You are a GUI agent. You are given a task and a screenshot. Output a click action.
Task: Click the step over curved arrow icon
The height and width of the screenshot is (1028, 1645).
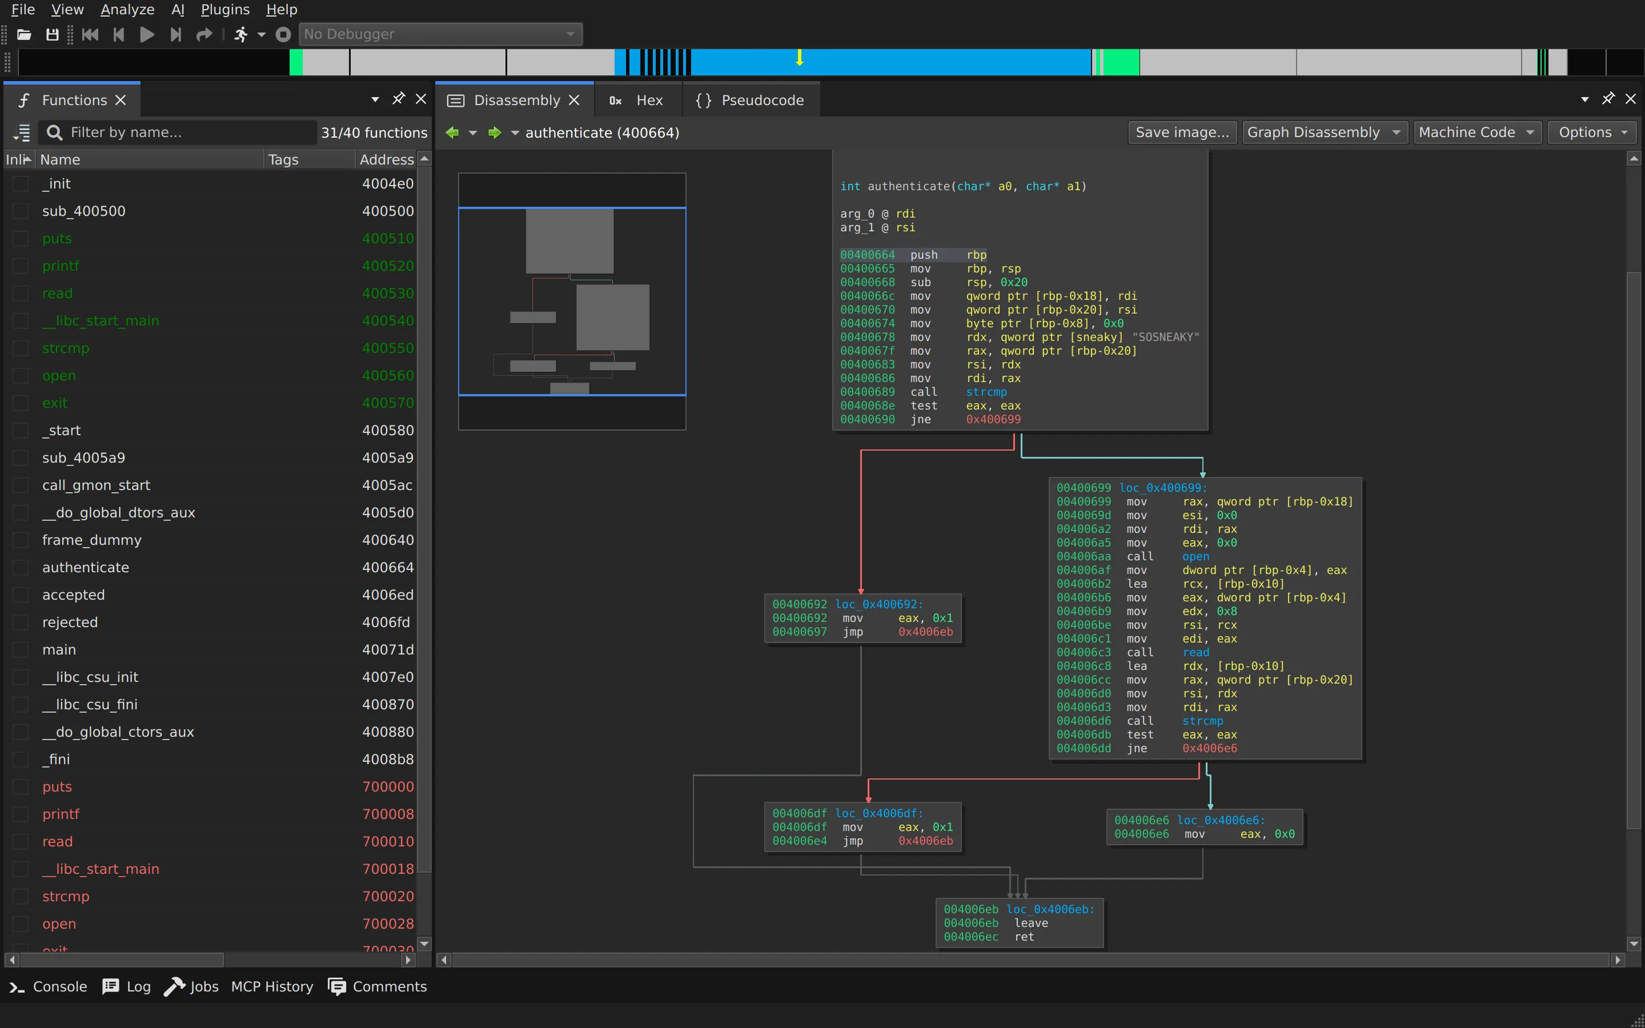point(204,34)
